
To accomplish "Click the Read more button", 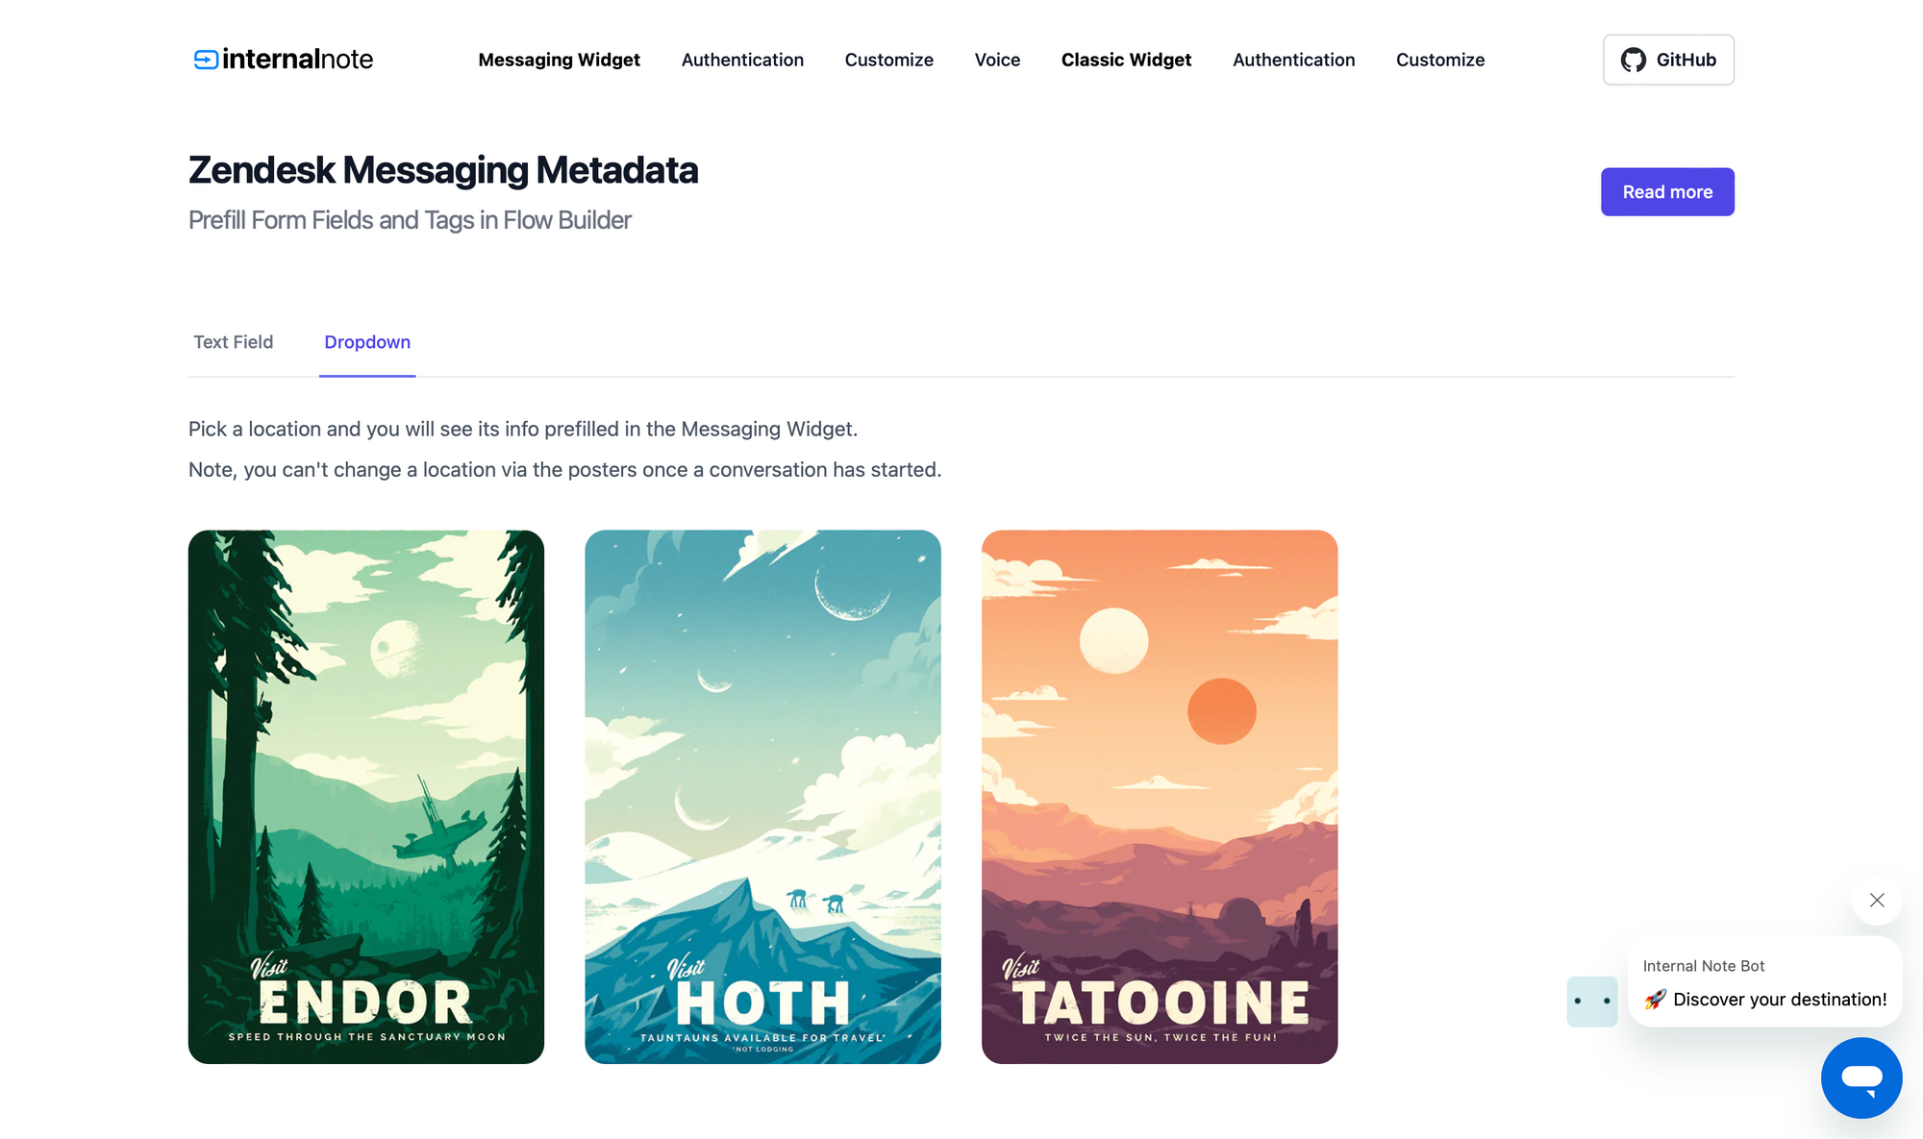I will pos(1667,192).
